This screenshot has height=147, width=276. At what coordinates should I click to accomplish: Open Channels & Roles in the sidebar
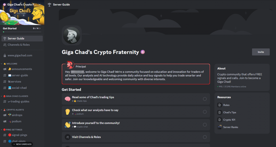[19, 45]
